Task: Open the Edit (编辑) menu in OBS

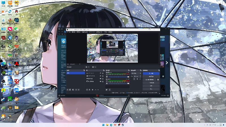Action: pos(73,32)
